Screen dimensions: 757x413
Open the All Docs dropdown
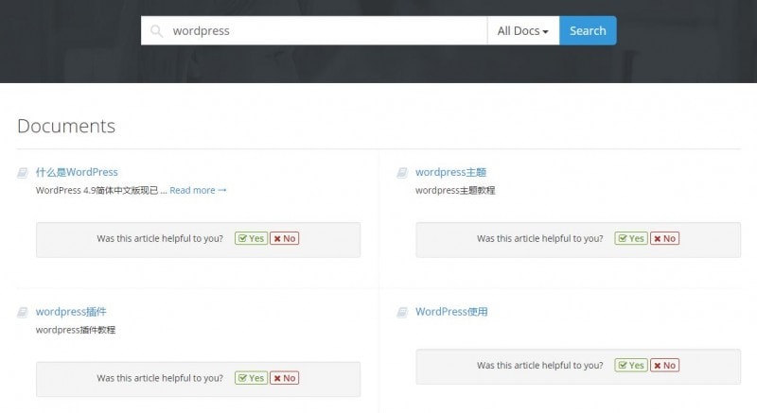click(523, 31)
